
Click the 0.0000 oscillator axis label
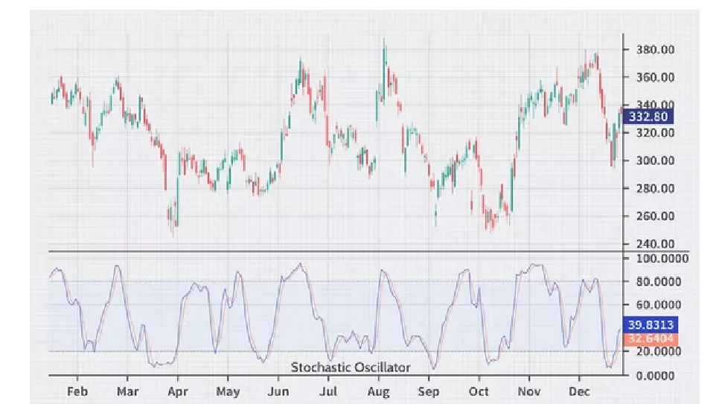[655, 376]
